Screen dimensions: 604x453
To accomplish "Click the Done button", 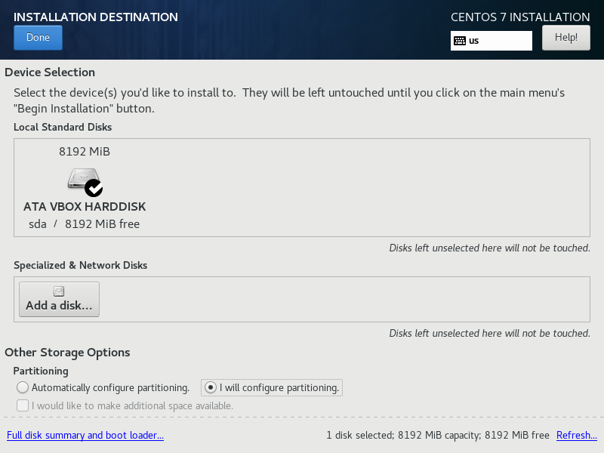I will click(39, 38).
